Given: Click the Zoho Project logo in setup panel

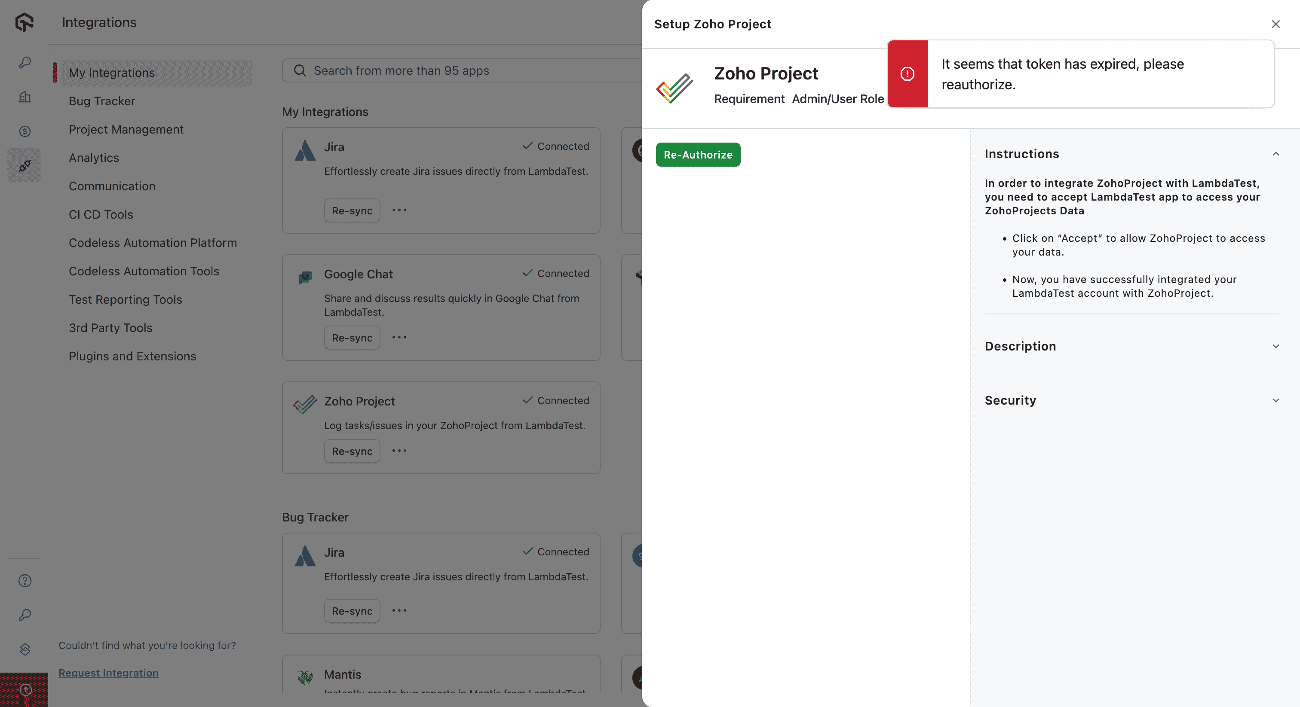Looking at the screenshot, I should pos(675,88).
